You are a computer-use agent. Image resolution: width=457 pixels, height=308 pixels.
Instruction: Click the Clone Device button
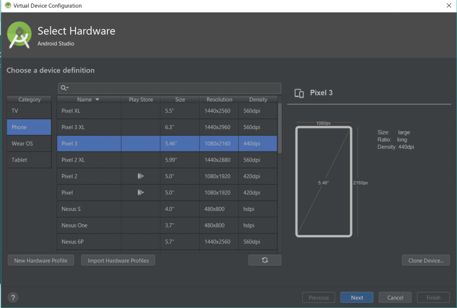click(x=425, y=260)
